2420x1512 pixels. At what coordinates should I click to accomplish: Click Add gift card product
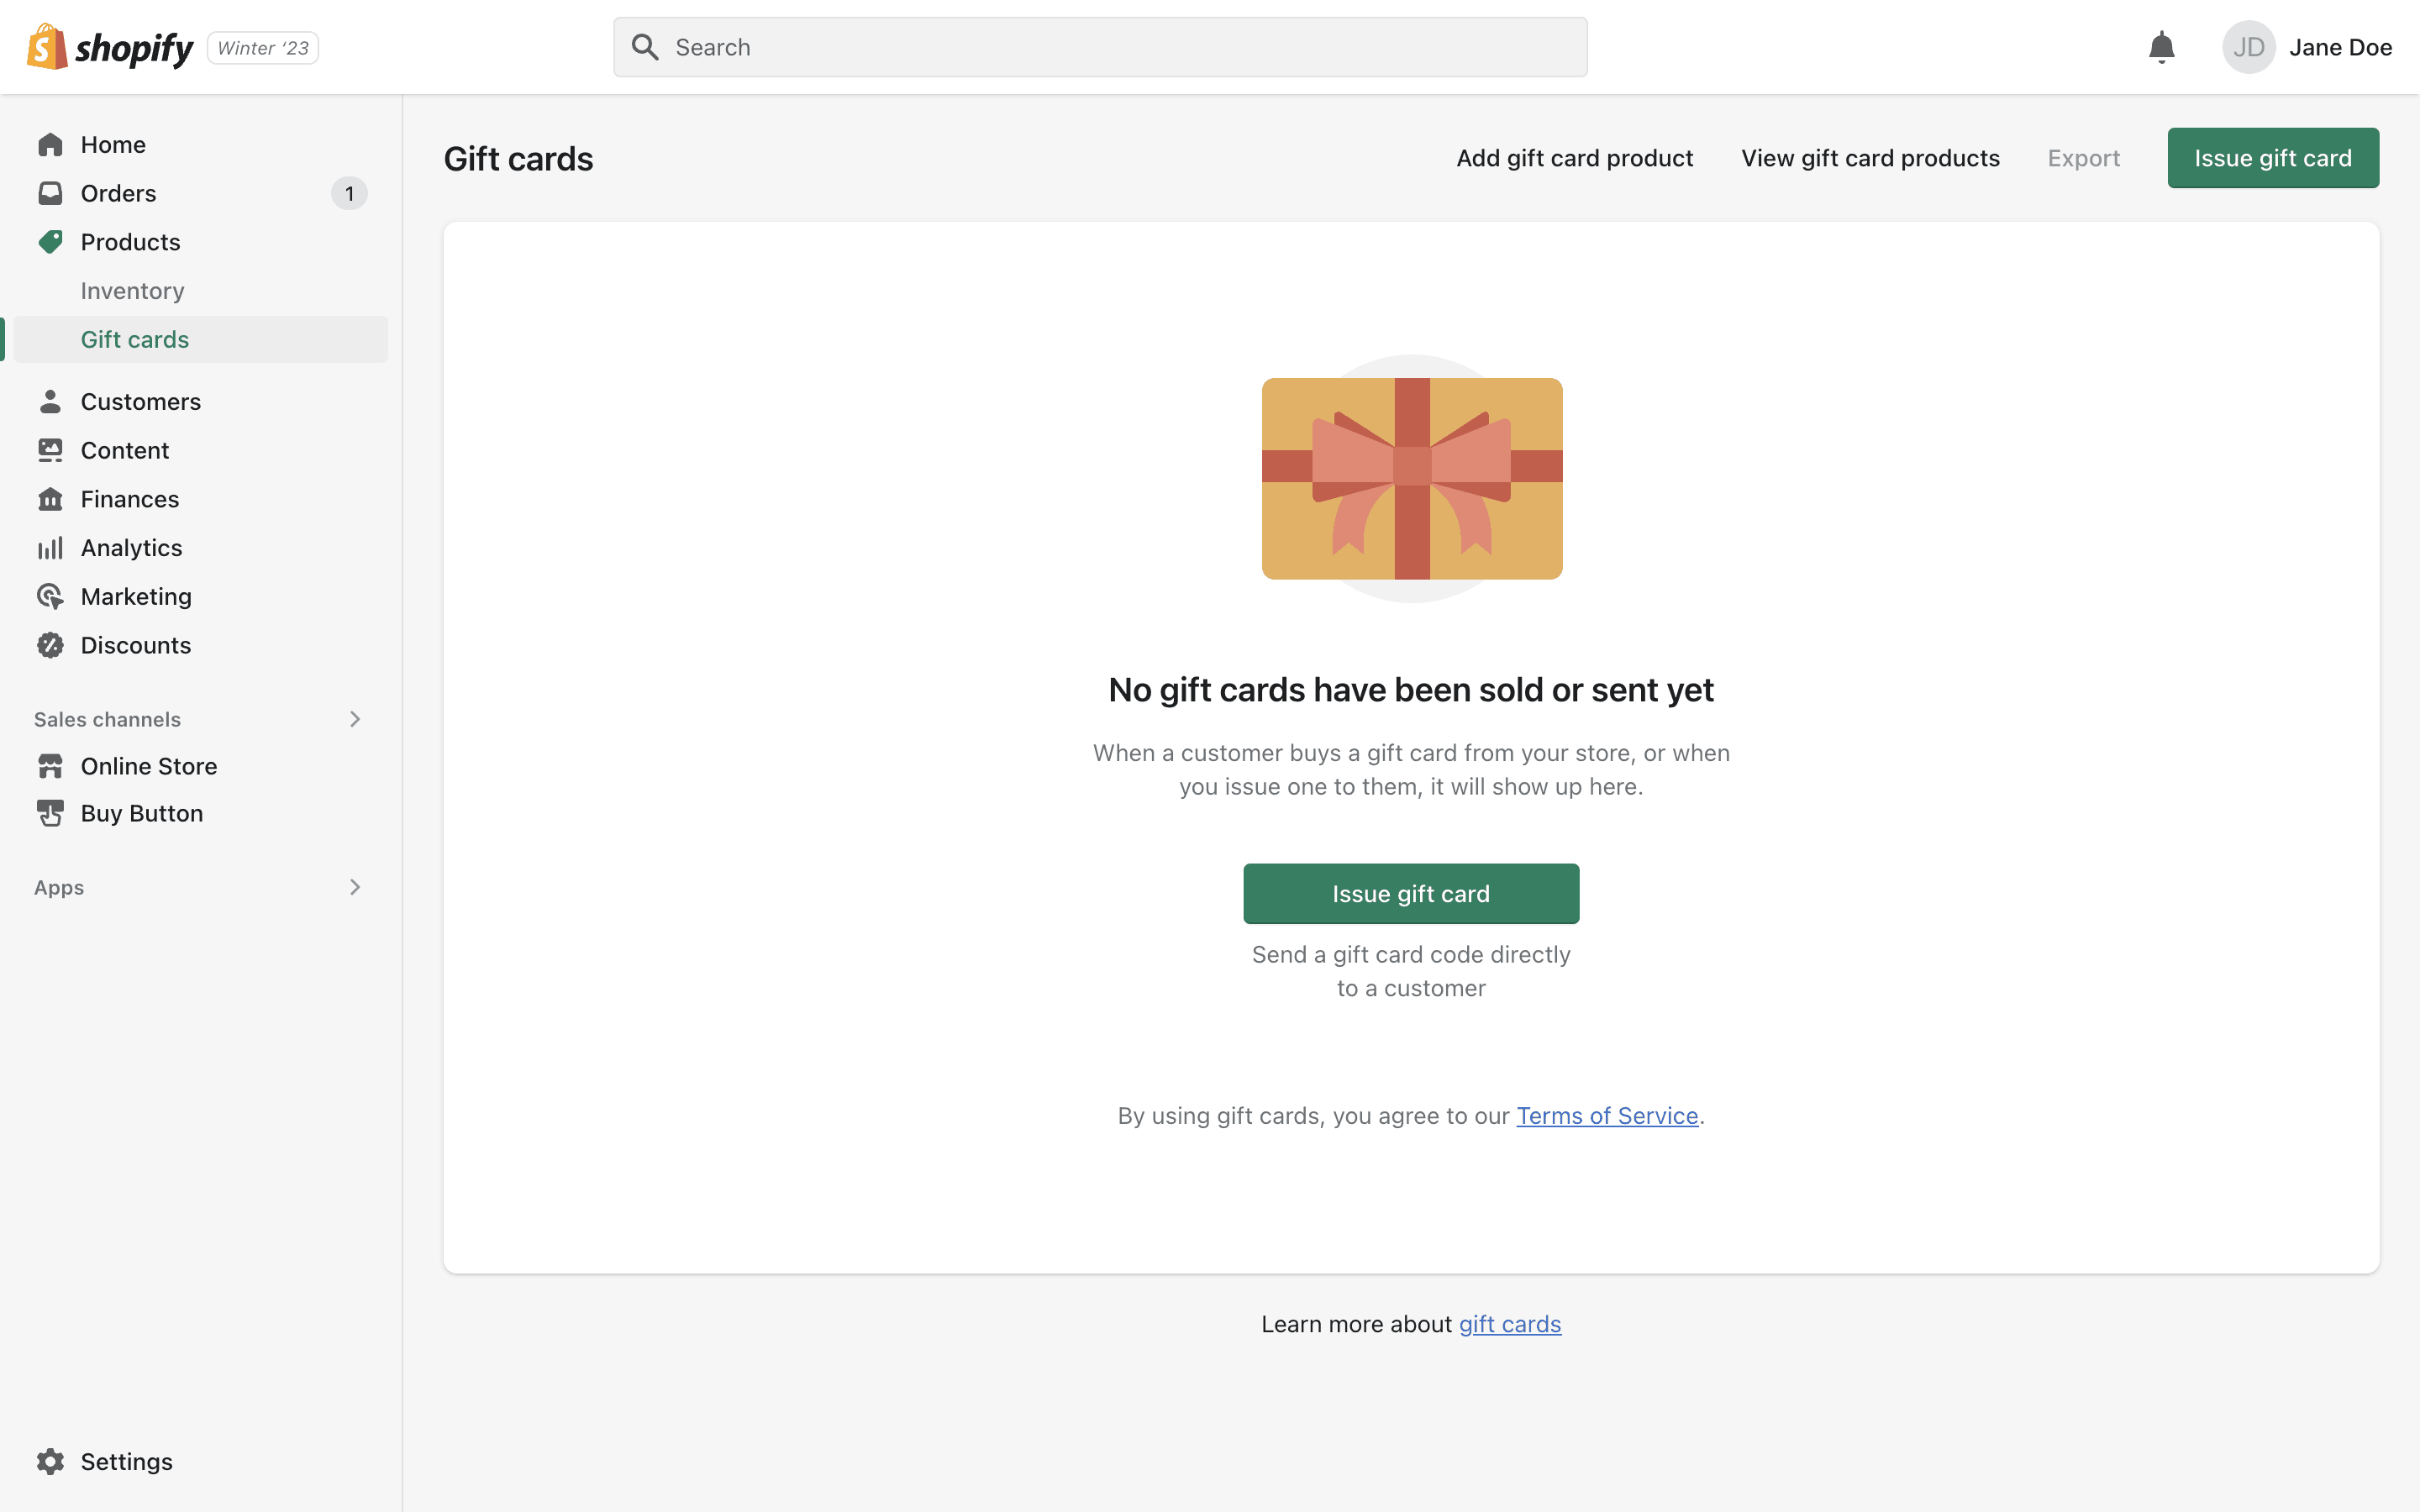[x=1574, y=158]
